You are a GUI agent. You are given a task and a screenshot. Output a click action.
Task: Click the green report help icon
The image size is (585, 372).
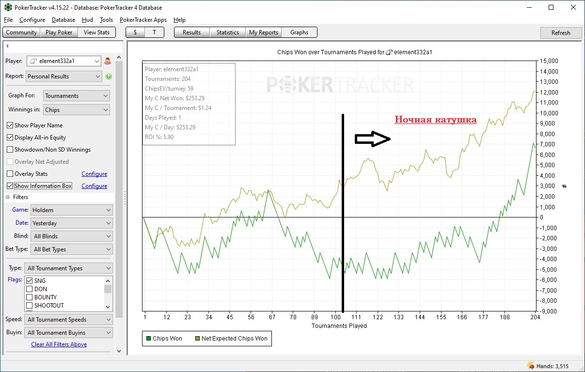click(109, 77)
